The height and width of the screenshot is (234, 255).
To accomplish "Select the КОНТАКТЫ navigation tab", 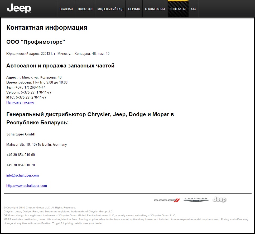I will [x=178, y=9].
